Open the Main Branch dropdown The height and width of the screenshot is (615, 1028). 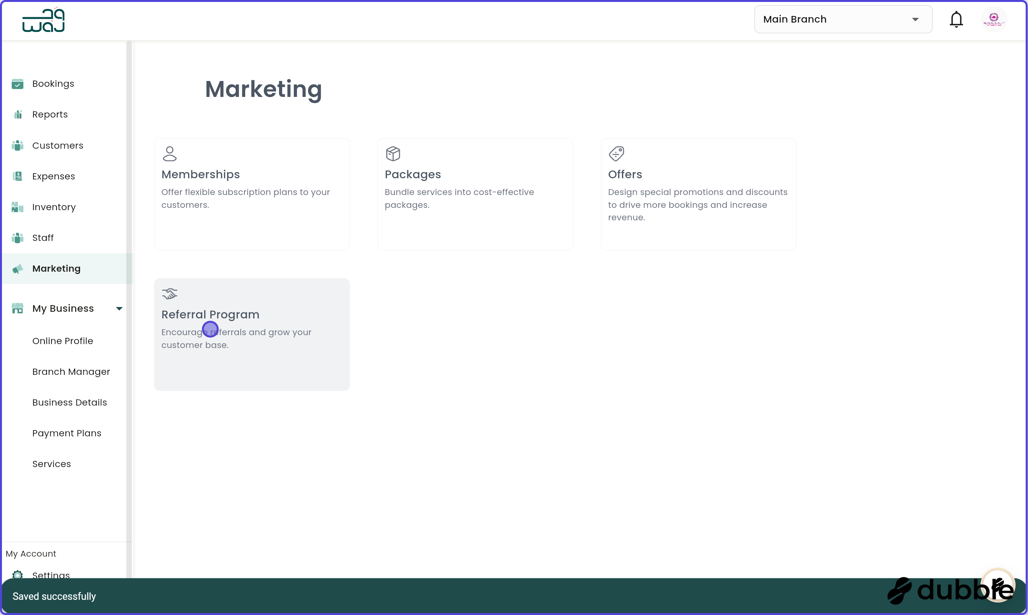pos(843,19)
